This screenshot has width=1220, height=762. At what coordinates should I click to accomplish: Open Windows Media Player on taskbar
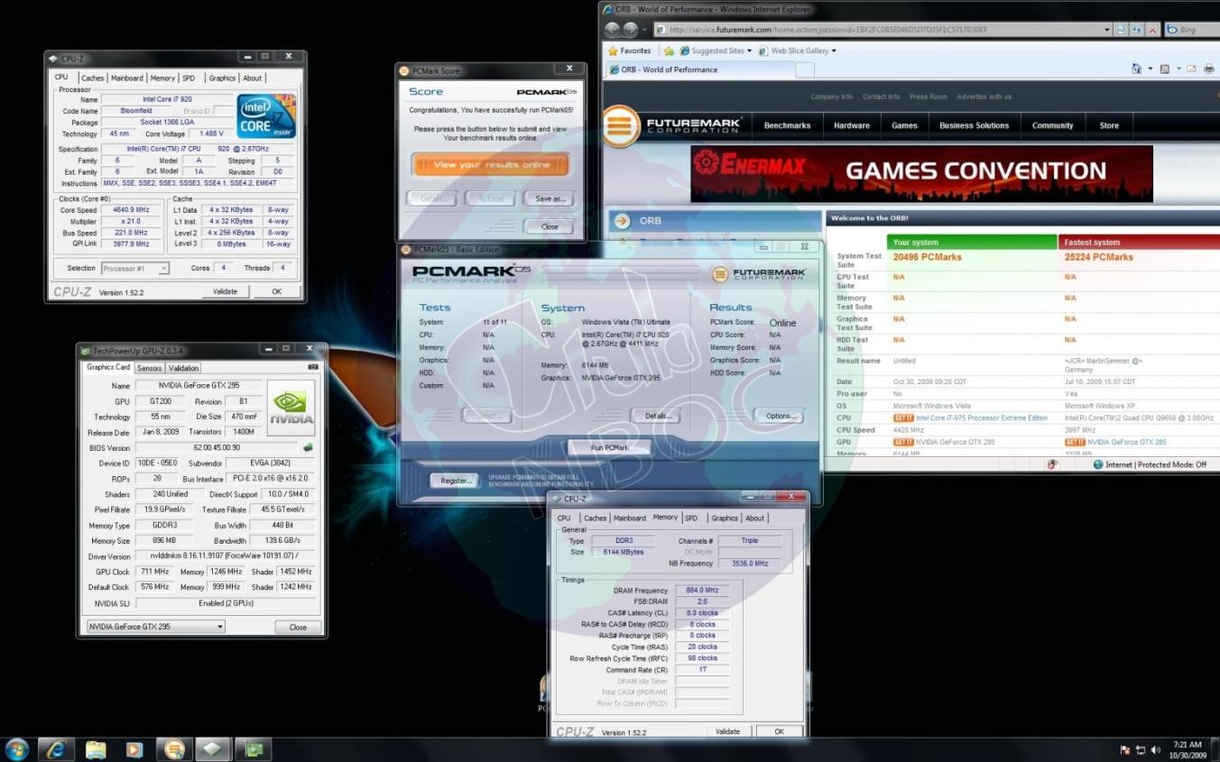click(x=134, y=749)
